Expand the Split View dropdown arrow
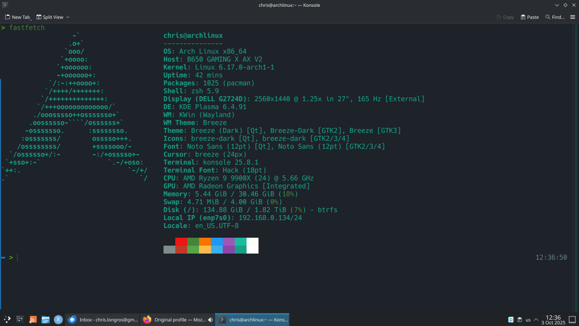Image resolution: width=579 pixels, height=326 pixels. pos(68,17)
